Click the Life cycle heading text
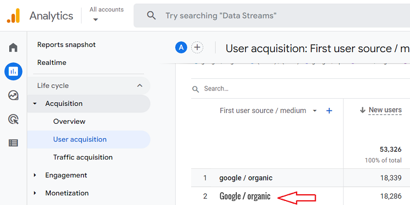The image size is (410, 205). tap(53, 86)
